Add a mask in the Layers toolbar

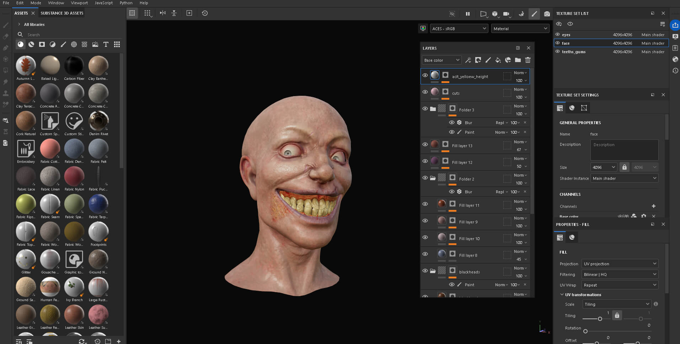pos(478,60)
